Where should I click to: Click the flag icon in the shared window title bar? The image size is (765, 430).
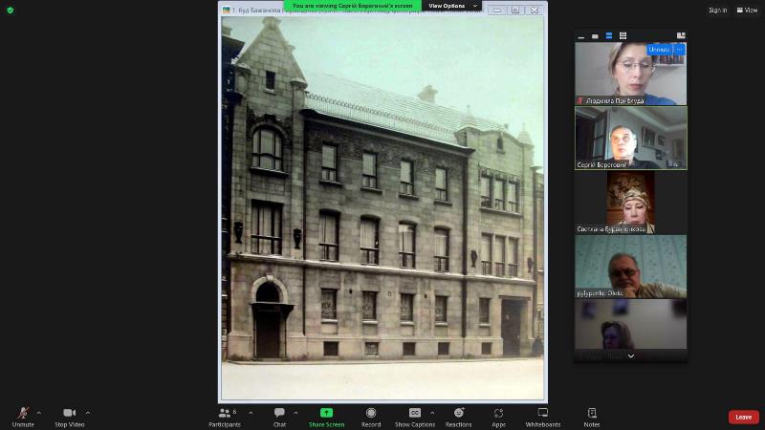tap(227, 11)
